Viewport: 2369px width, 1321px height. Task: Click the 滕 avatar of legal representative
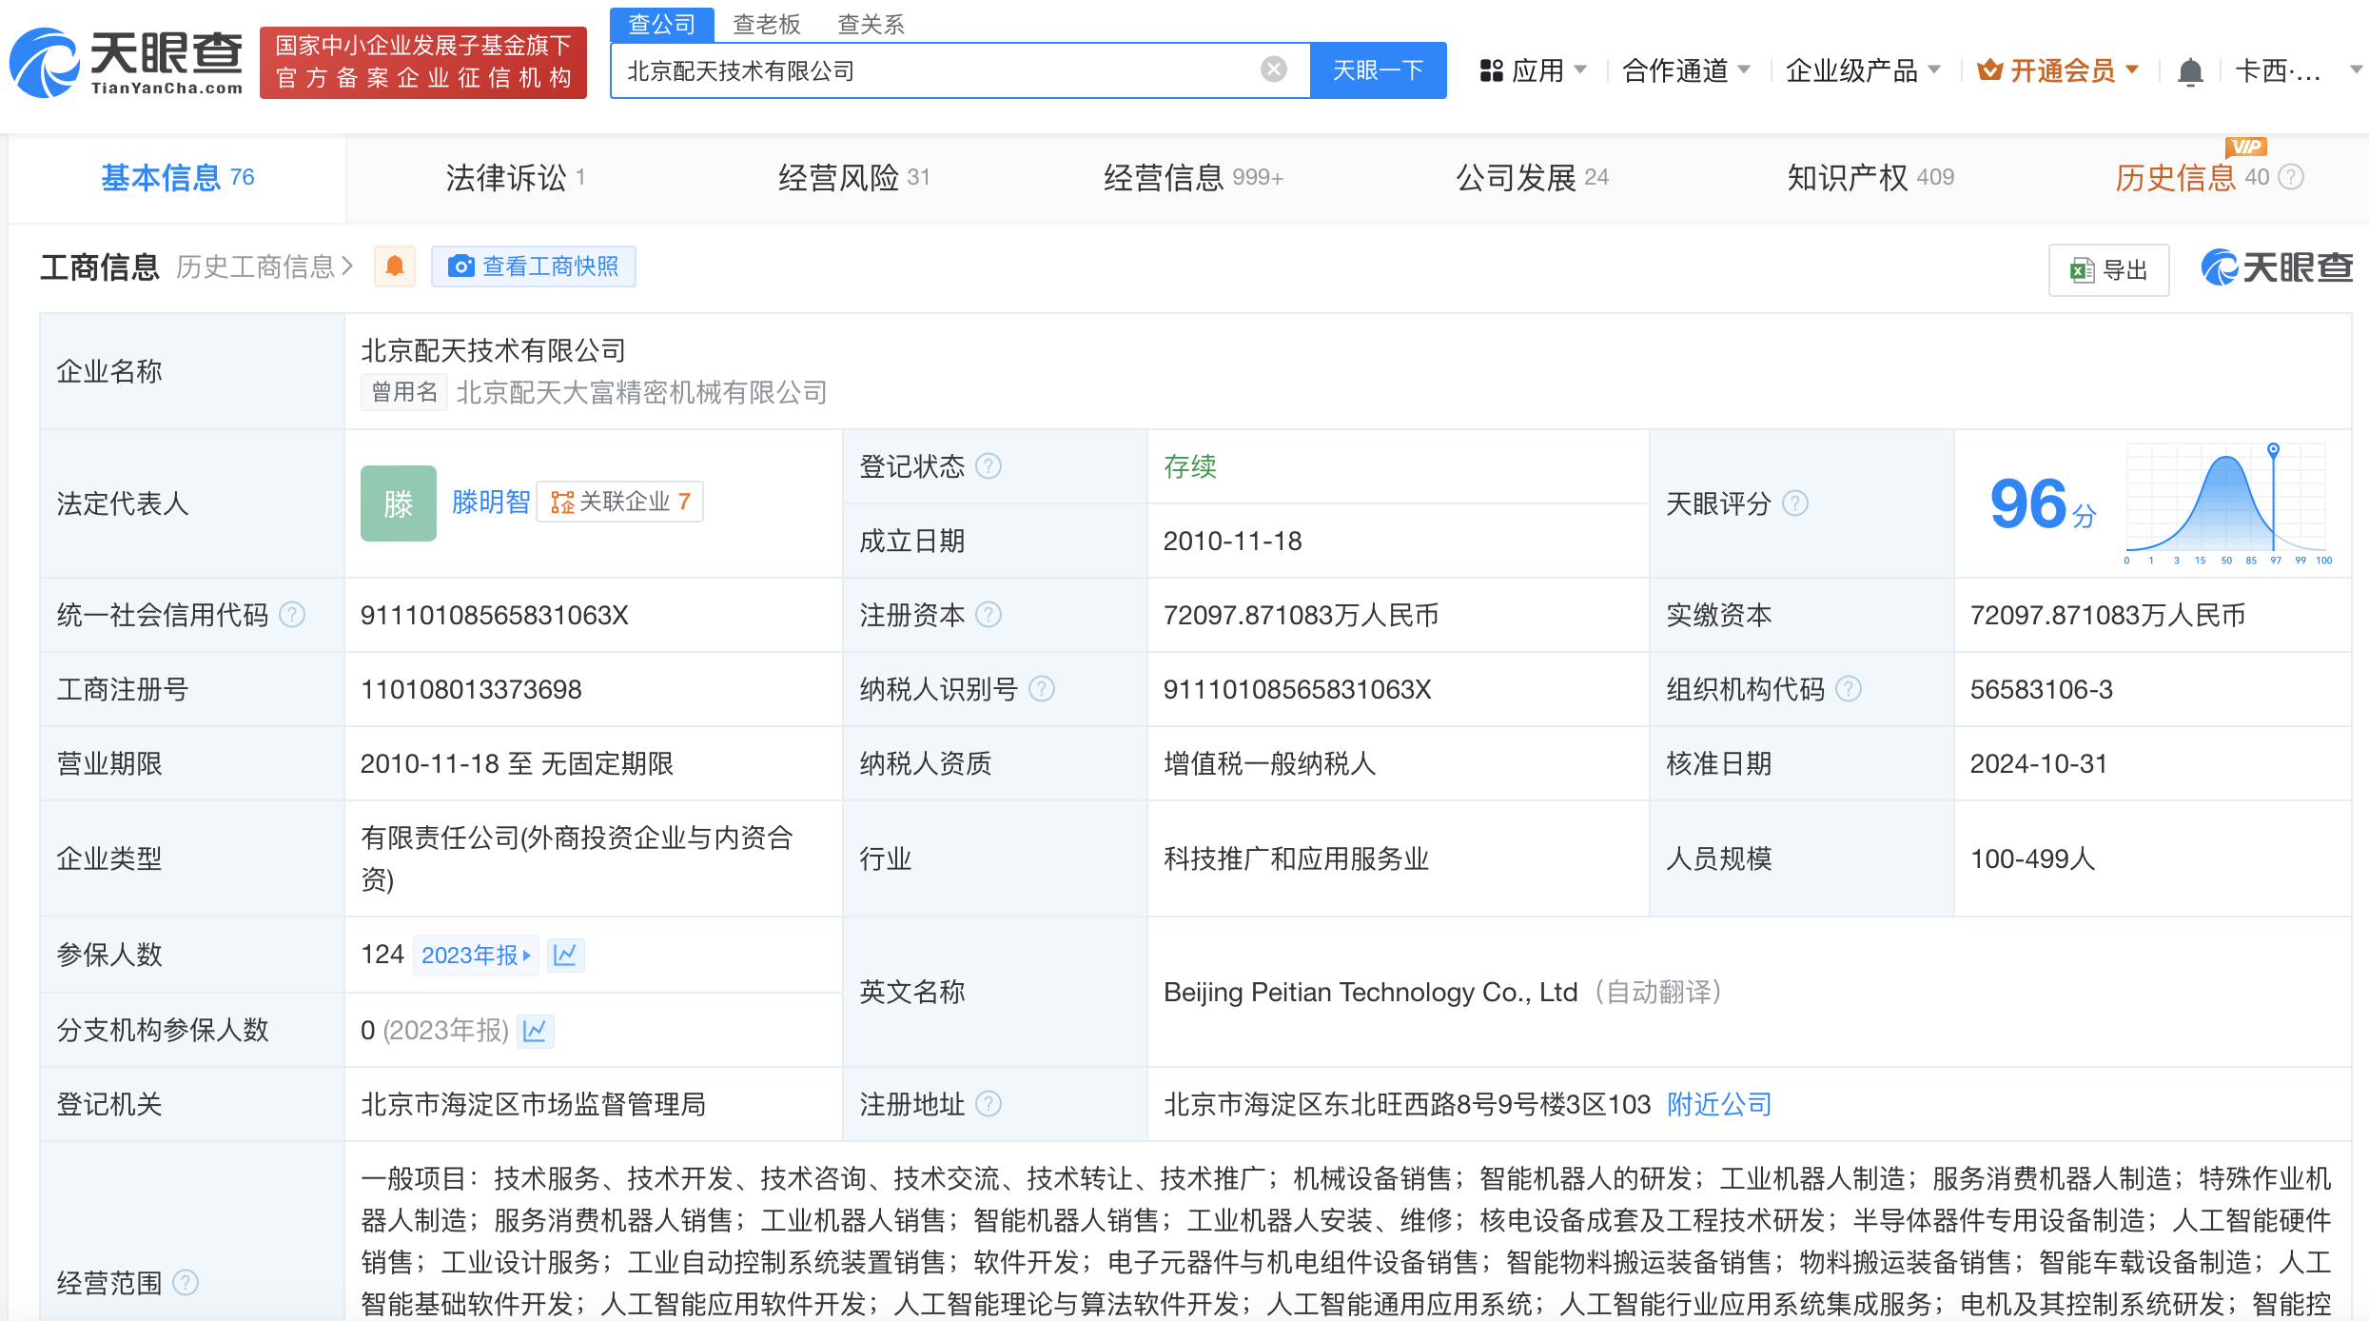(x=398, y=503)
